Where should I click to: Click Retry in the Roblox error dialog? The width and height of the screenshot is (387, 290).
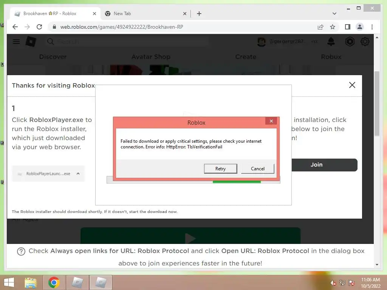[x=220, y=169]
